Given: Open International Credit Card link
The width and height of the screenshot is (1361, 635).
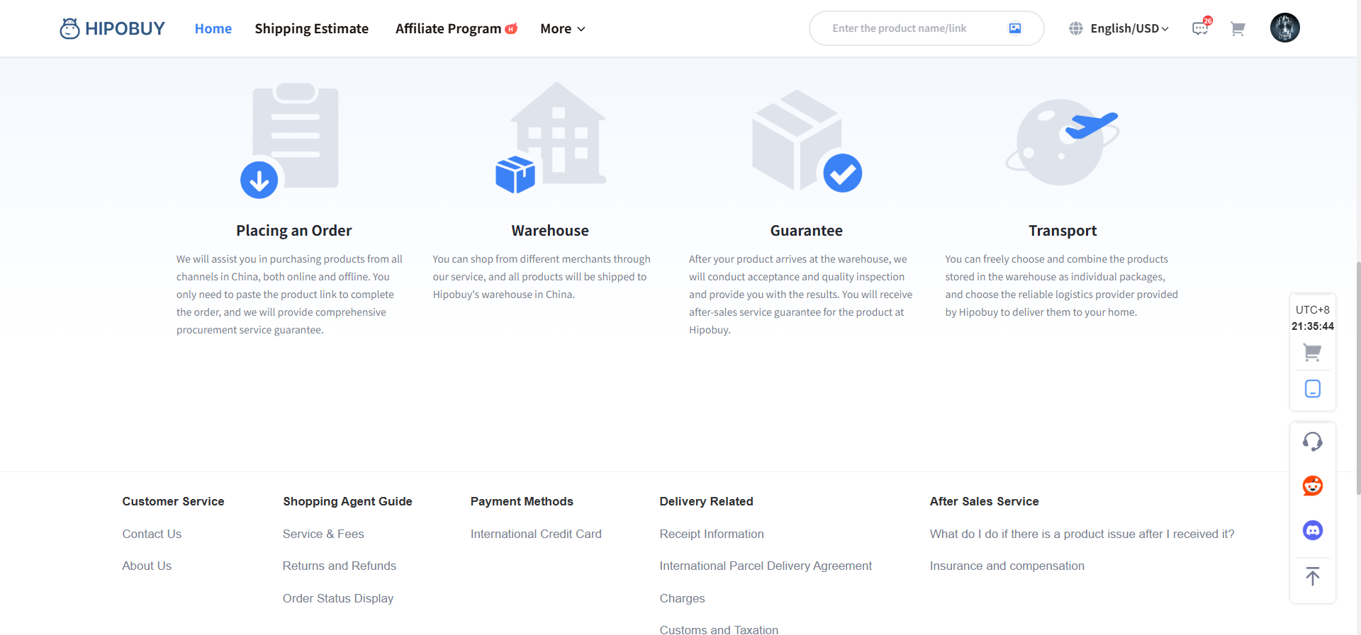Looking at the screenshot, I should click(x=536, y=534).
